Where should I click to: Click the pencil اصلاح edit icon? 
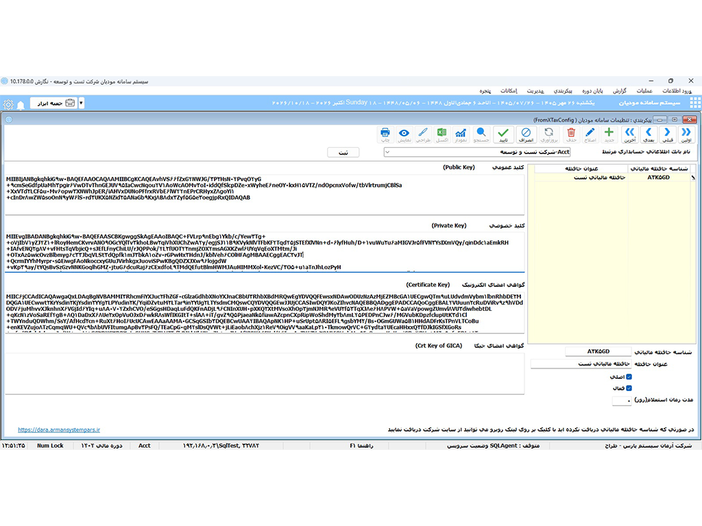point(590,135)
